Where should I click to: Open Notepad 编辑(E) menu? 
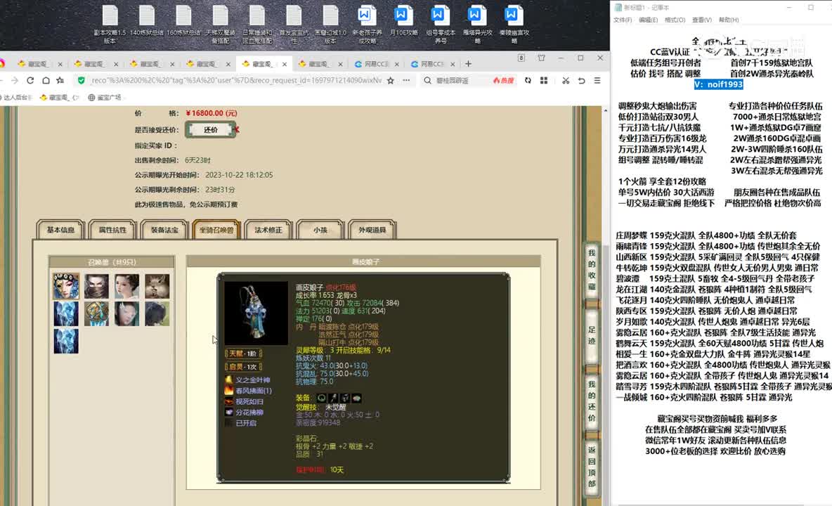(x=648, y=20)
